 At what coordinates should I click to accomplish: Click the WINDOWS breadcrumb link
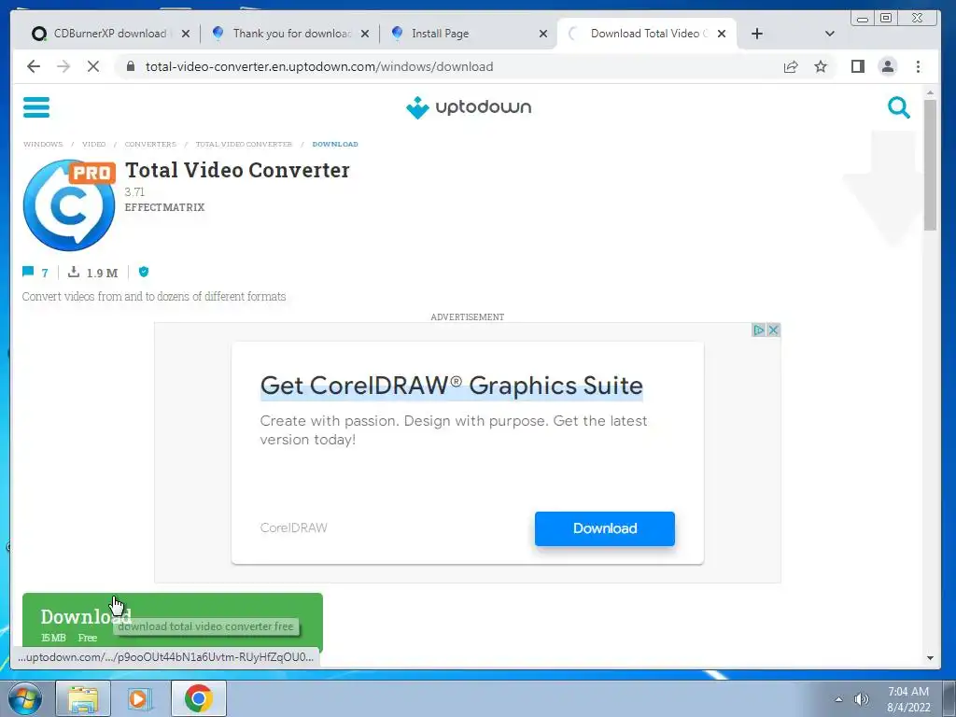click(x=43, y=145)
